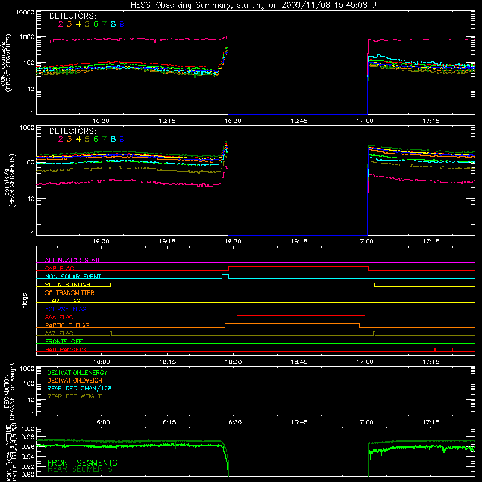Click orange detector 3 in front segments legend
The width and height of the screenshot is (482, 482).
pyautogui.click(x=69, y=24)
